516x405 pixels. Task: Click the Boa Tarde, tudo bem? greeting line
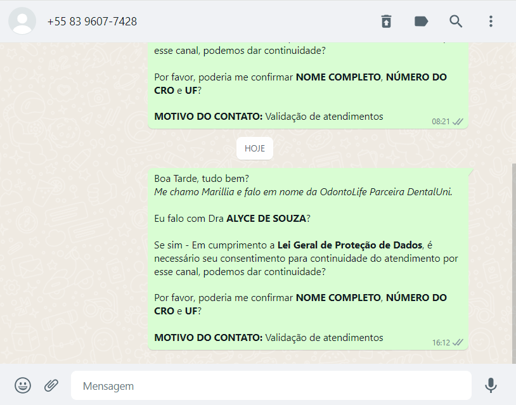(x=202, y=179)
